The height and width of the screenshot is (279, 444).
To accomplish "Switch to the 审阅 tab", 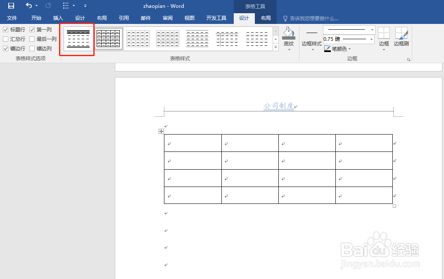I will pos(168,18).
